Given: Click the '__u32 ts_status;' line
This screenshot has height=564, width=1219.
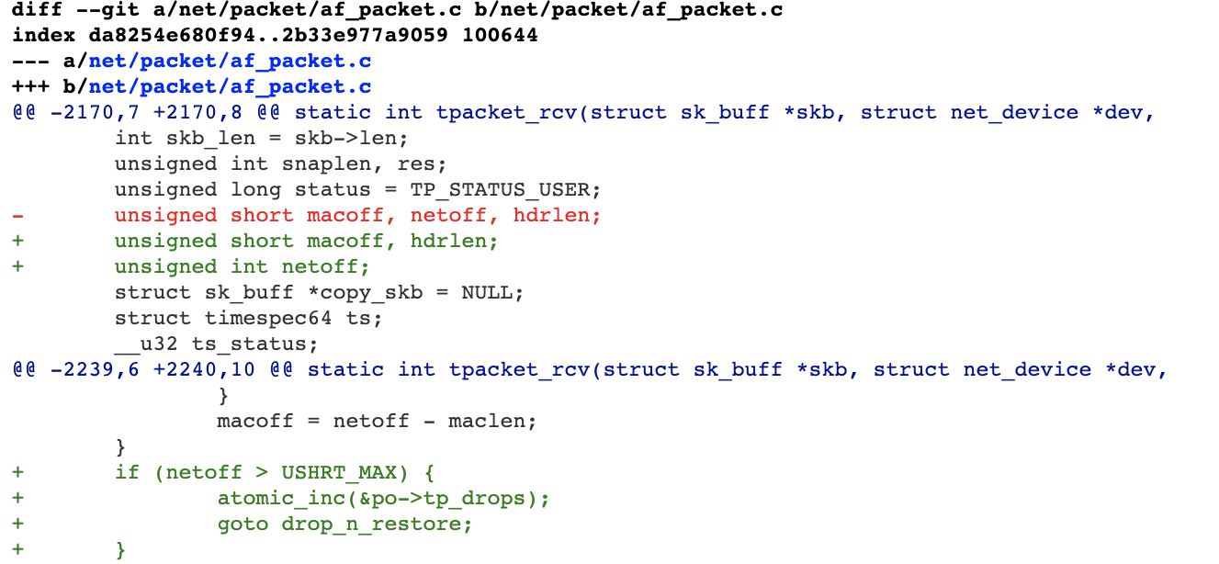Looking at the screenshot, I should 216,344.
